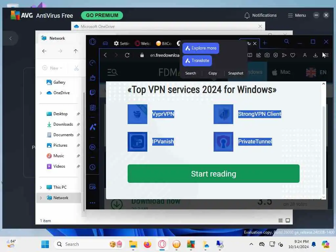Go up one level in File Explorer
Screen dimensions: 336x252
tap(76, 51)
